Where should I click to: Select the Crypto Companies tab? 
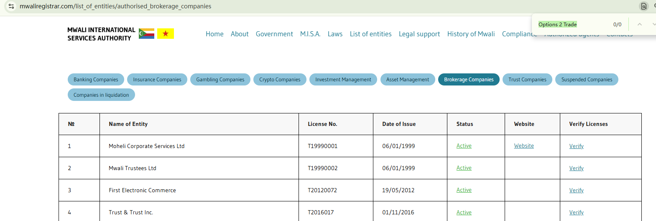pyautogui.click(x=280, y=80)
